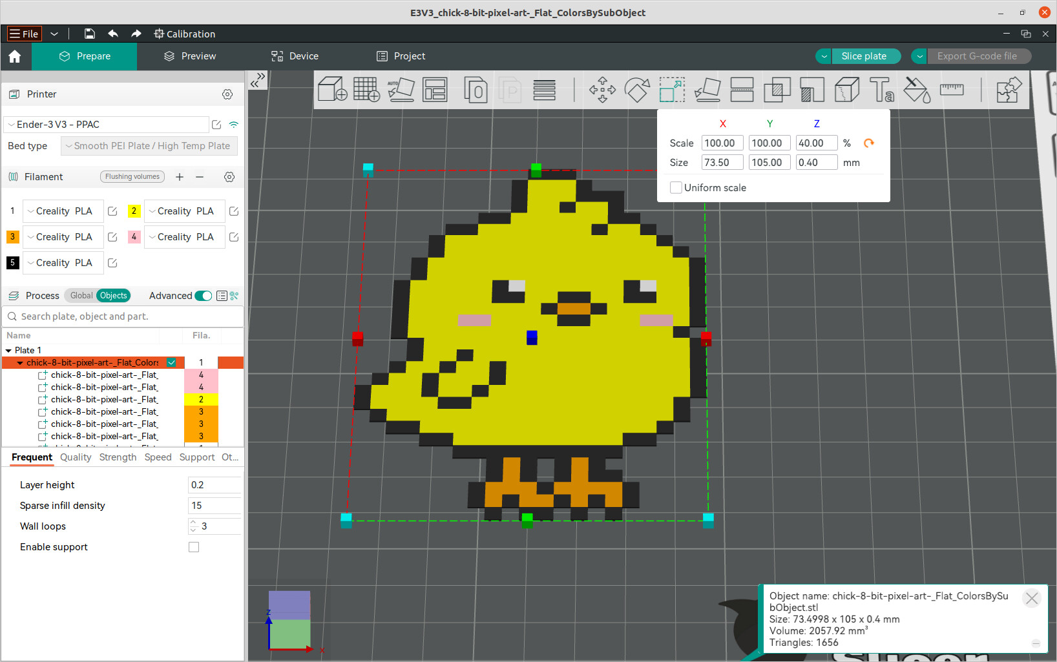Screen dimensions: 1057x662
Task: Open the Strength settings tab
Action: [x=118, y=457]
